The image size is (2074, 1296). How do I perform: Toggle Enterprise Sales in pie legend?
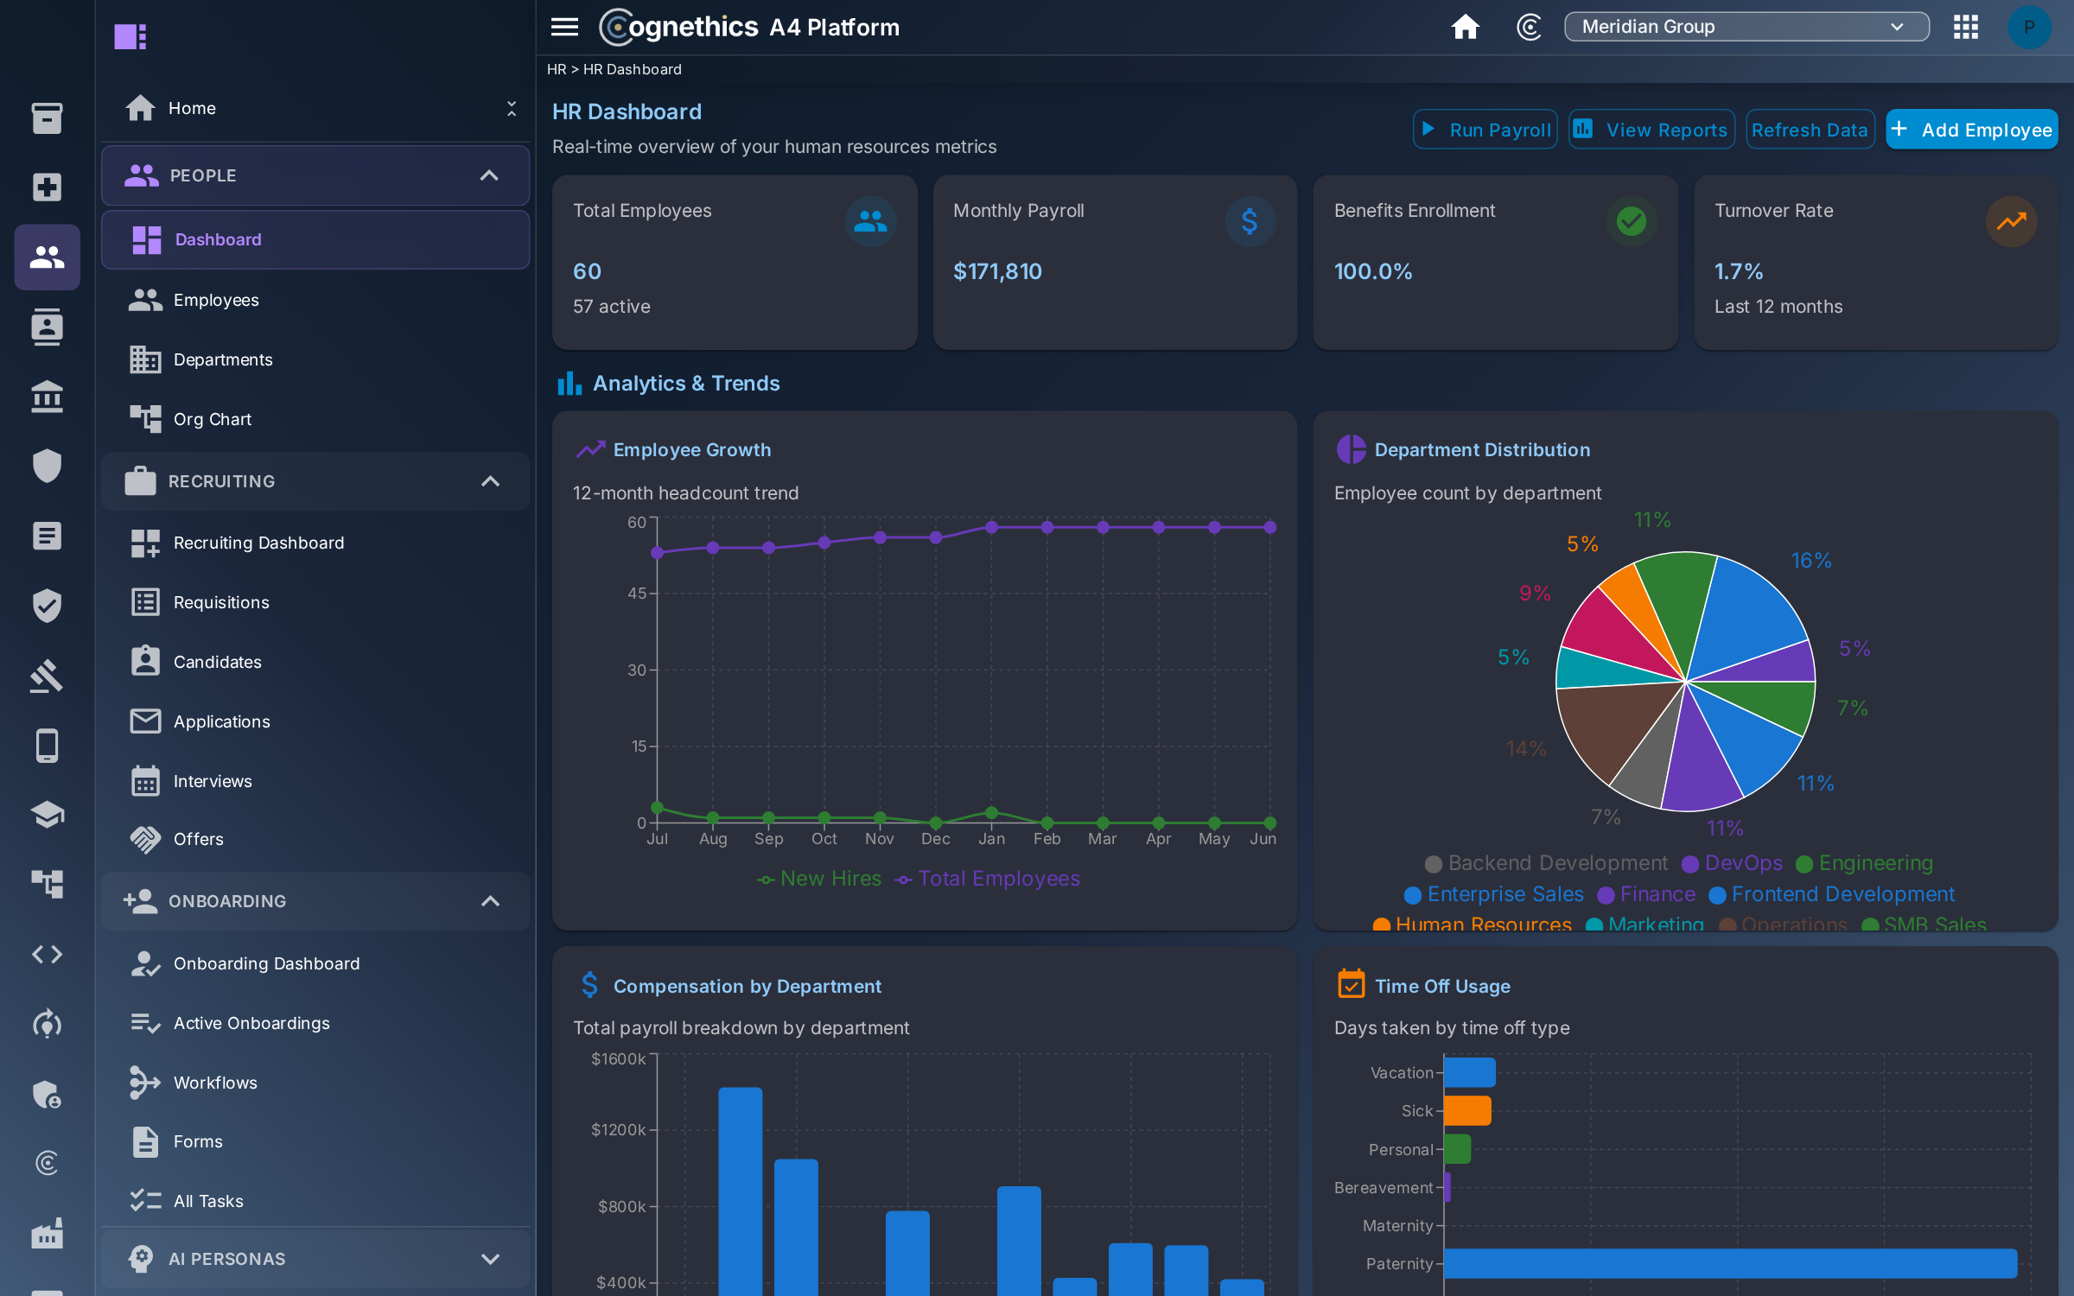1494,894
